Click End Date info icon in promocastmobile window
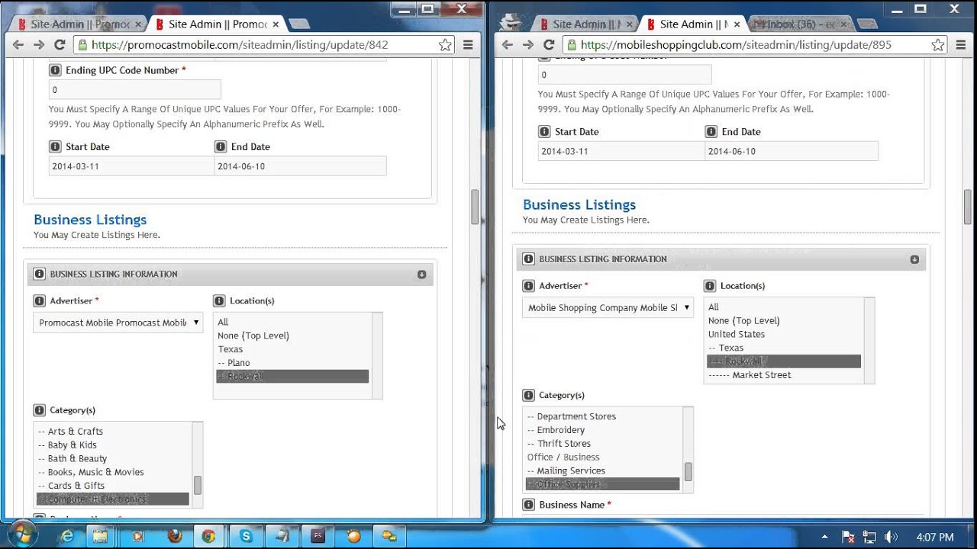977x549 pixels. tap(221, 146)
